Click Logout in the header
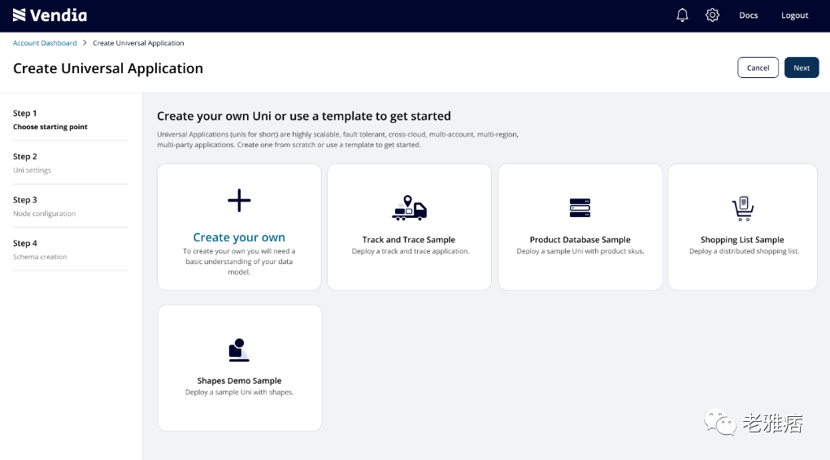The width and height of the screenshot is (830, 460). click(794, 15)
